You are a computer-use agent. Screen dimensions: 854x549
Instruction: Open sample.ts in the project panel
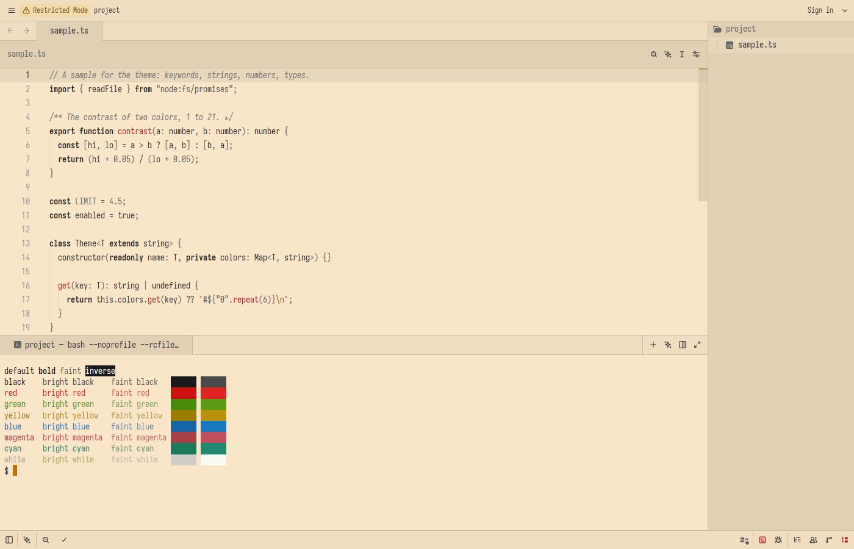point(781,45)
